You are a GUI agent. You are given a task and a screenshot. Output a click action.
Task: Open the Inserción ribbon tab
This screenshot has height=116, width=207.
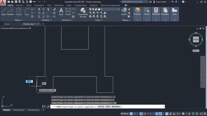(19, 5)
